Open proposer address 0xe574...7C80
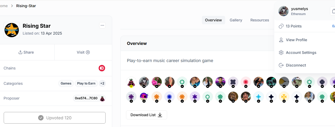This screenshot has height=127, width=335. click(86, 98)
